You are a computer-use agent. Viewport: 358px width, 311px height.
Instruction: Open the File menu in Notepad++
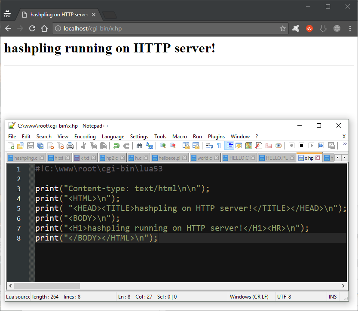12,137
